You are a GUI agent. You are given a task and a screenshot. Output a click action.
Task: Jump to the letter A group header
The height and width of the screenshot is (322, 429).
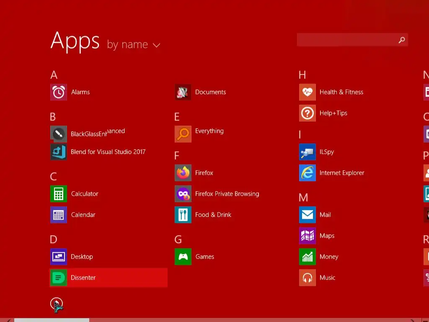coord(54,75)
